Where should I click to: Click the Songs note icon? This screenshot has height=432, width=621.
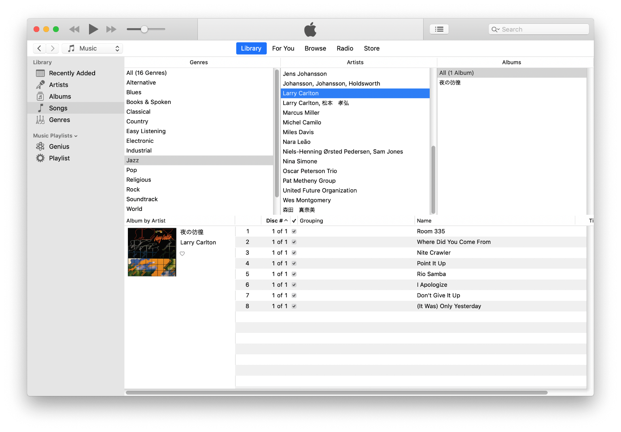(40, 108)
